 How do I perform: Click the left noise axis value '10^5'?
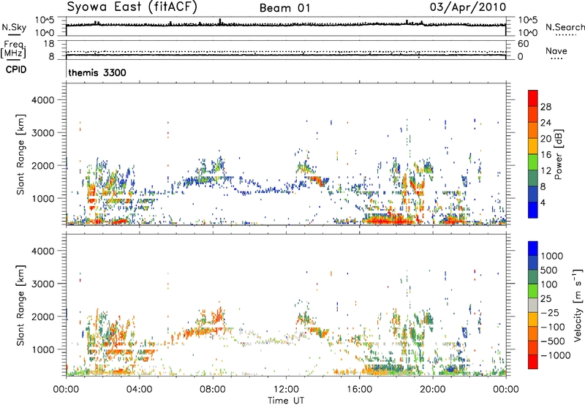pos(45,20)
